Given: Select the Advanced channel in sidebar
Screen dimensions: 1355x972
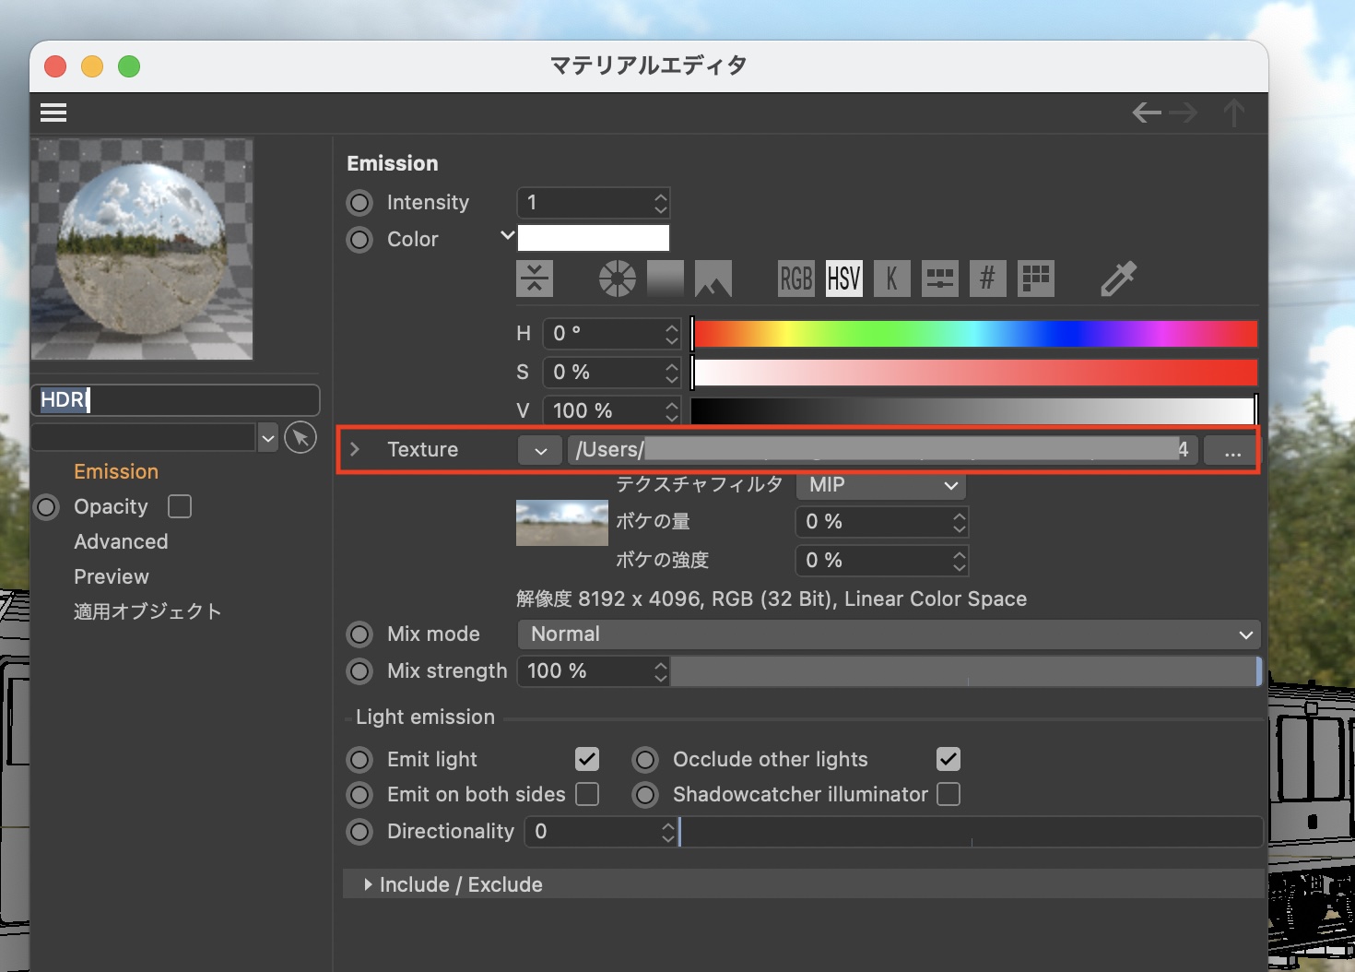Looking at the screenshot, I should pos(121,541).
